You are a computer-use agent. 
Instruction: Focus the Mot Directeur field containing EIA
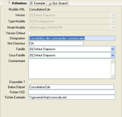tap(56, 43)
